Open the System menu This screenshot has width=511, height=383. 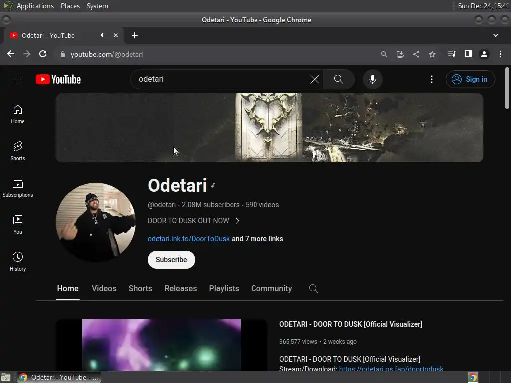97,6
